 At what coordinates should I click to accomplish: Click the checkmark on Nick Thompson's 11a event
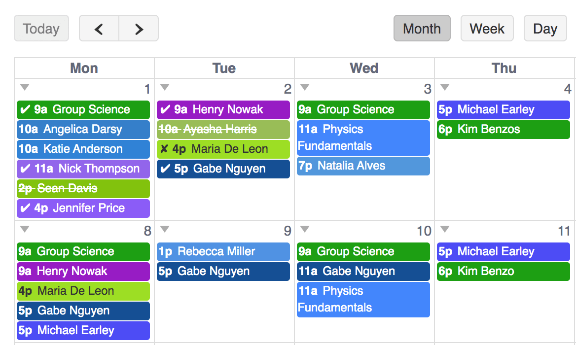24,169
